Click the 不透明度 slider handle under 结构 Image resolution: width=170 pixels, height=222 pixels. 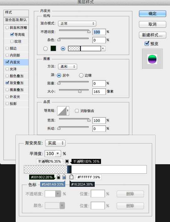(89, 31)
